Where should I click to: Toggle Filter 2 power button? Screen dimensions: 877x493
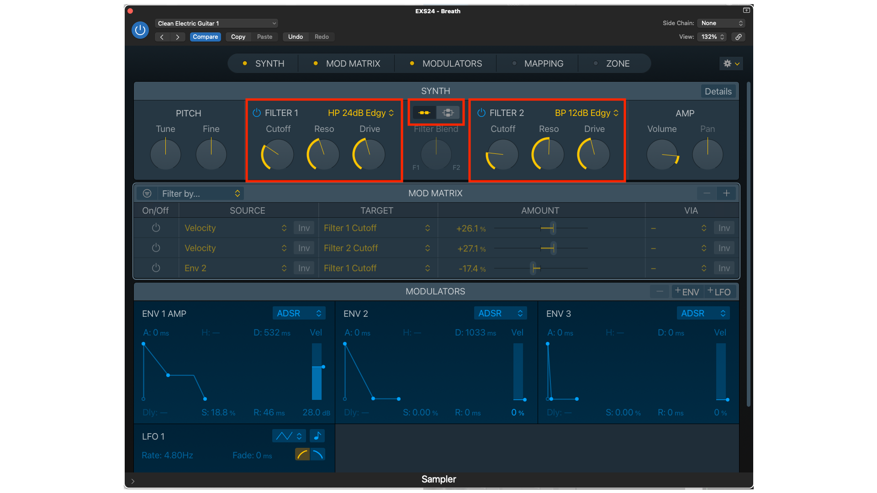click(481, 113)
